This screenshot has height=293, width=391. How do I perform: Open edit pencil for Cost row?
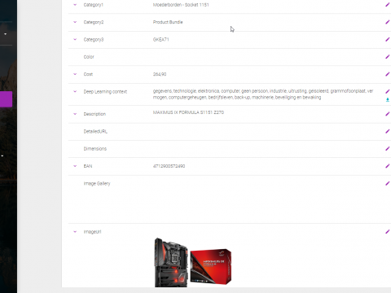click(388, 74)
